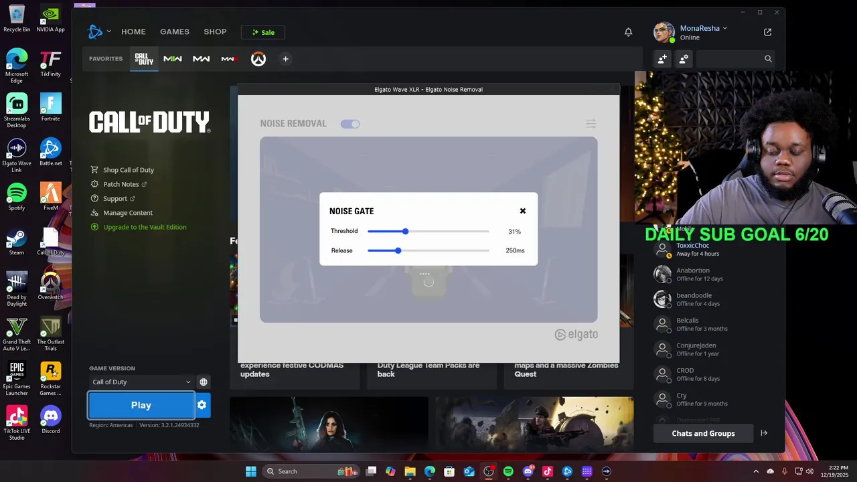Open Spotify from the taskbar
This screenshot has height=482, width=857.
pyautogui.click(x=508, y=471)
